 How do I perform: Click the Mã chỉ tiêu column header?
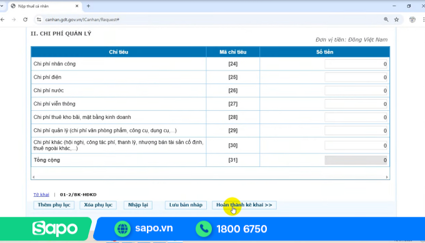coord(233,52)
